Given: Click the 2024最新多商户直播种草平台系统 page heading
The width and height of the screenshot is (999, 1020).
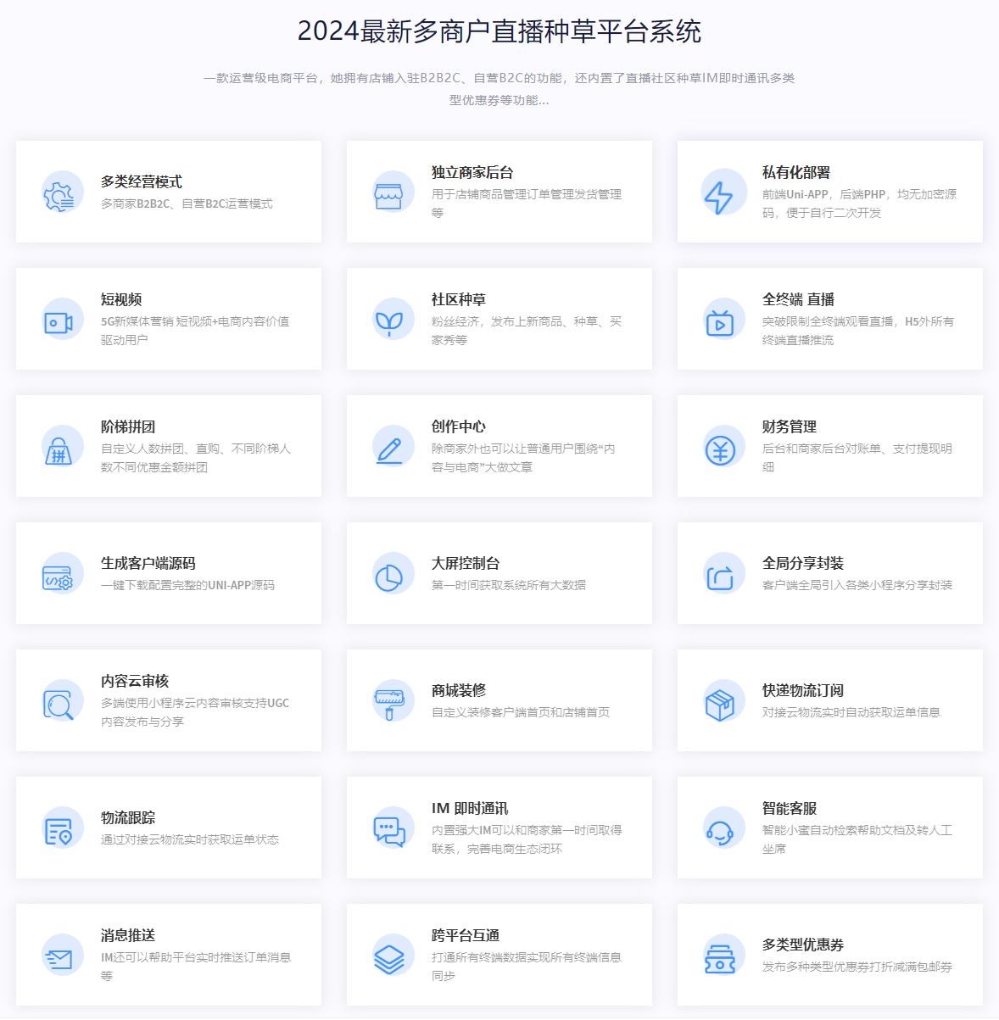Looking at the screenshot, I should [499, 31].
